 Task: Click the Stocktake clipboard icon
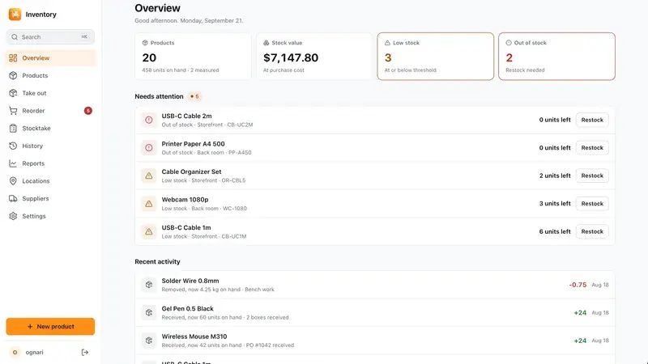pyautogui.click(x=13, y=129)
